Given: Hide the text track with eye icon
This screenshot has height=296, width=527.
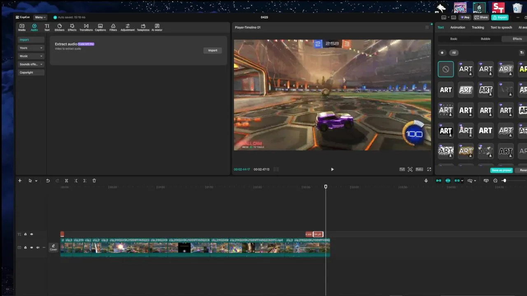Looking at the screenshot, I should pos(31,234).
